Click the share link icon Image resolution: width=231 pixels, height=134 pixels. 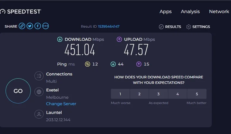click(x=22, y=26)
